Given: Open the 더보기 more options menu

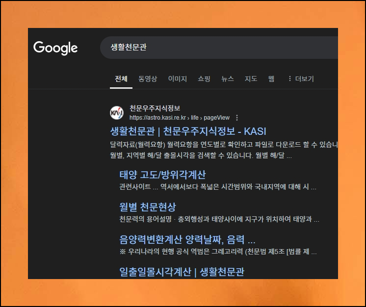Looking at the screenshot, I should pyautogui.click(x=301, y=78).
